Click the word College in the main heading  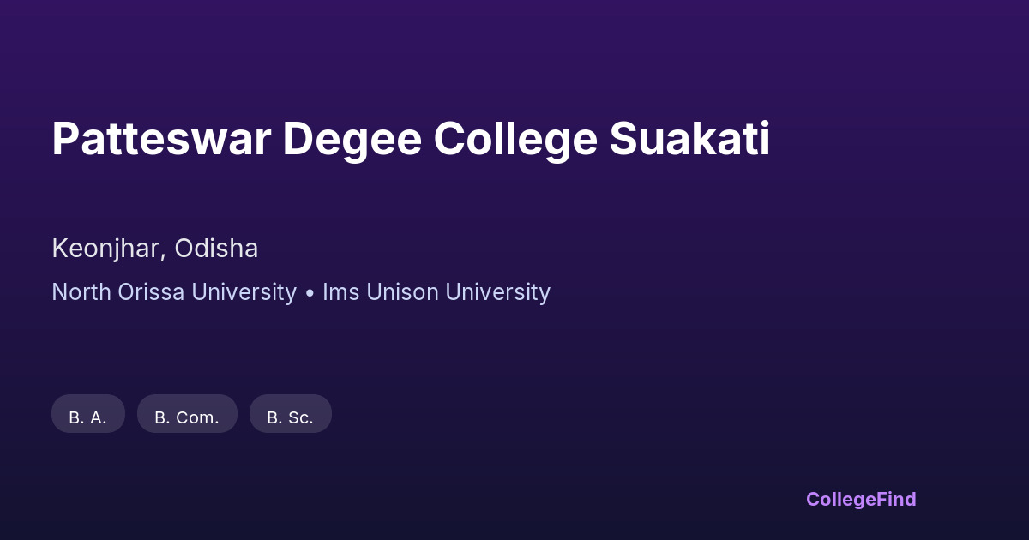pyautogui.click(x=514, y=139)
